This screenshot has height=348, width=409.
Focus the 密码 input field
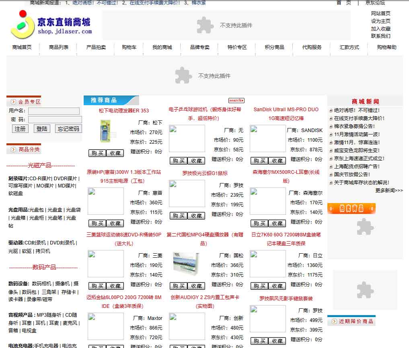[55, 120]
